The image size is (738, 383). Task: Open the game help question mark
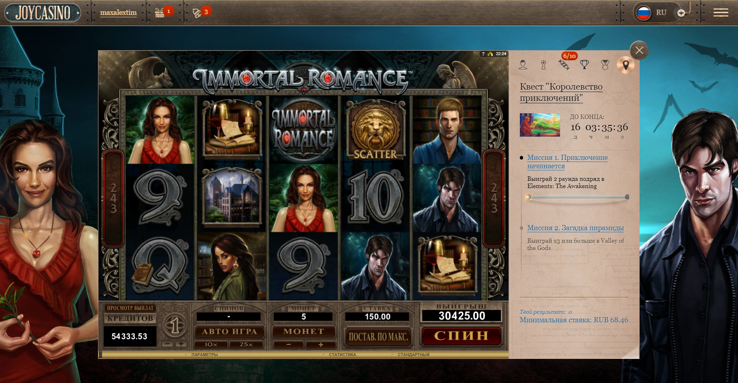[483, 54]
